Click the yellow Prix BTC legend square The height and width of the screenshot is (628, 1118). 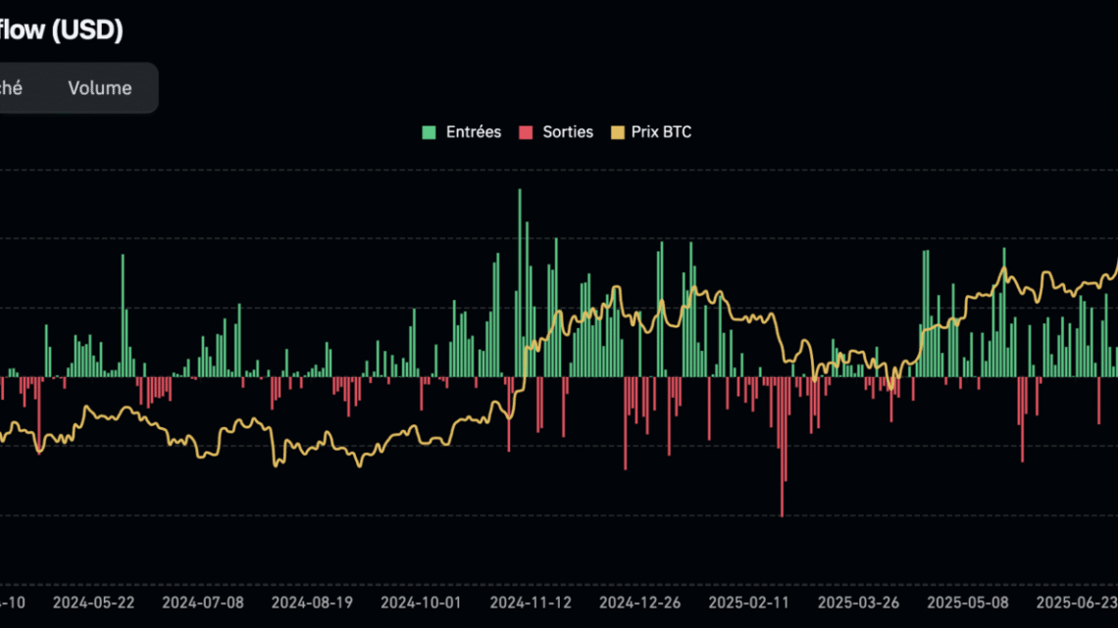coord(620,131)
